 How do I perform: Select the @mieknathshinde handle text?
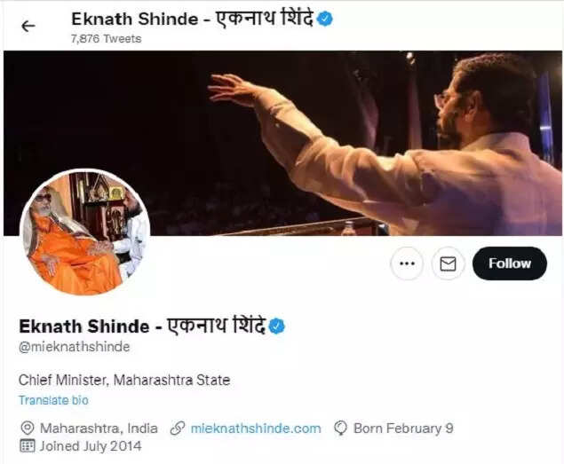pyautogui.click(x=74, y=347)
